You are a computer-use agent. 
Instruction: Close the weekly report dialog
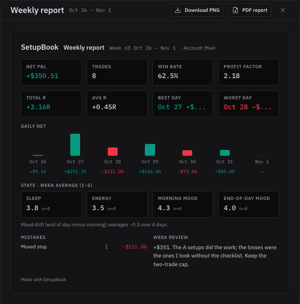pos(283,10)
